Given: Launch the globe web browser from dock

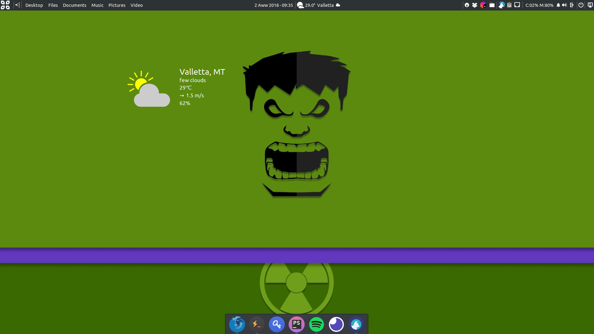Looking at the screenshot, I should (237, 324).
